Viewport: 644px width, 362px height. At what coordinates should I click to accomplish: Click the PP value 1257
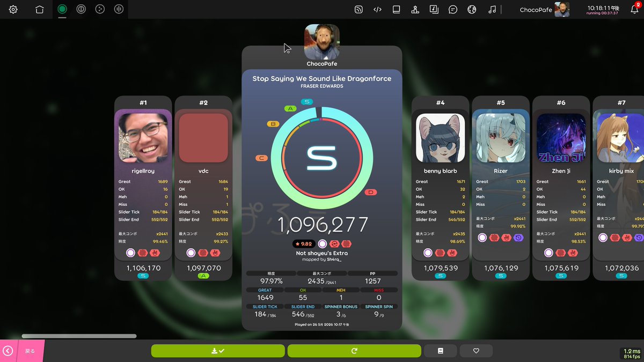(372, 281)
